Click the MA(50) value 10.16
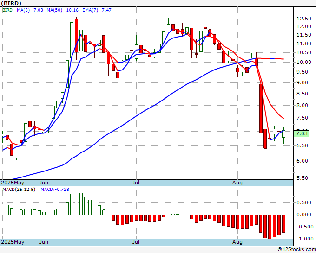Viewport: 316px width, 253px height. point(72,10)
